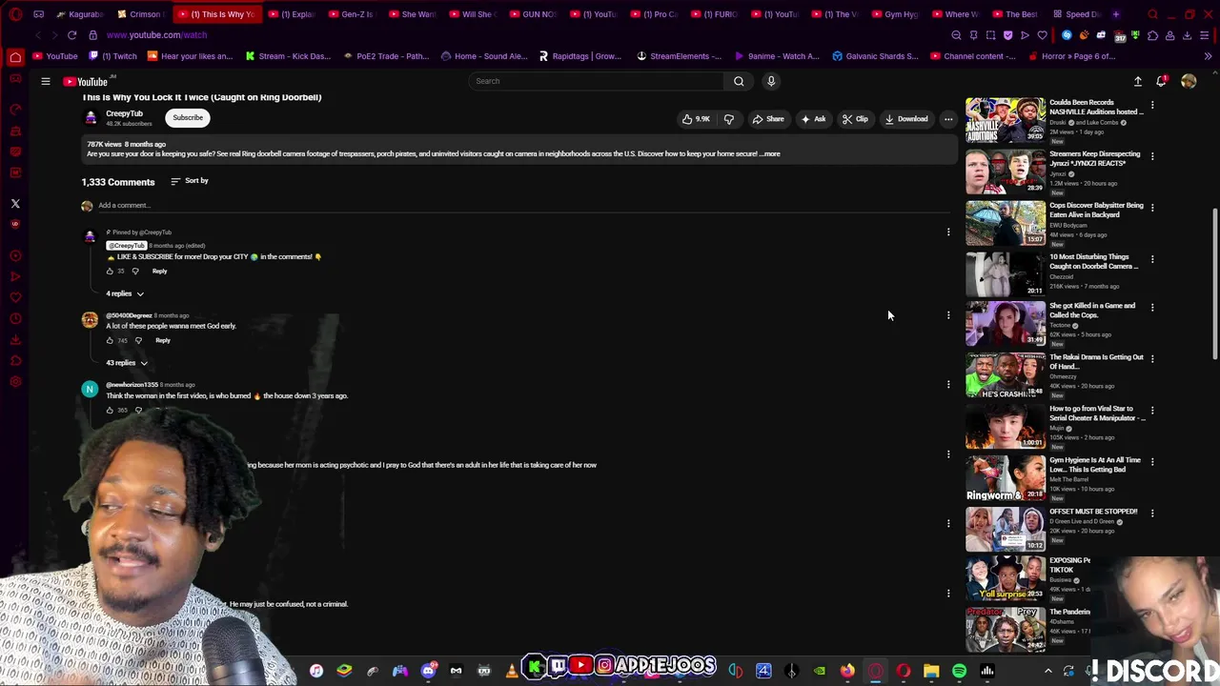Open the Rapidtags bookmark
The image size is (1220, 686).
(x=579, y=56)
